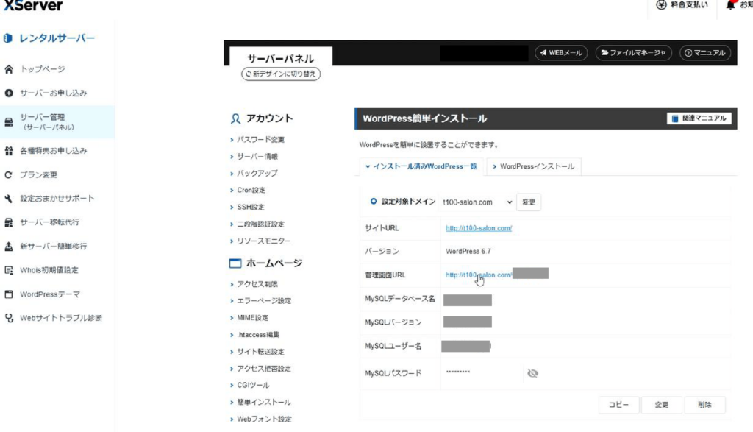Click the レンタルサーバー shield icon
Viewport: 753px width, 432px height.
(7, 38)
